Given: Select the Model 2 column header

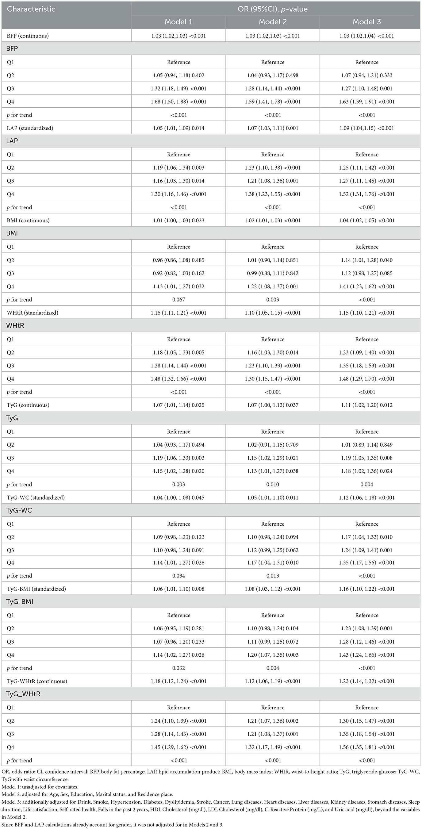Looking at the screenshot, I should pyautogui.click(x=273, y=22).
